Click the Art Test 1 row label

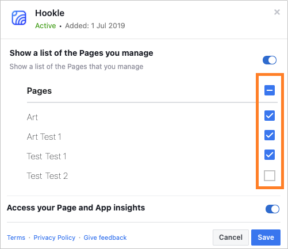(x=44, y=137)
